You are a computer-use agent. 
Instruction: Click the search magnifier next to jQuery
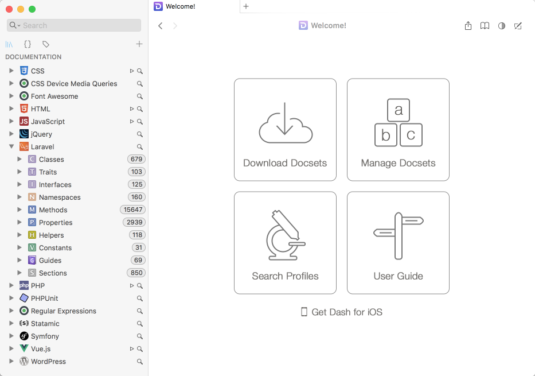click(x=140, y=134)
